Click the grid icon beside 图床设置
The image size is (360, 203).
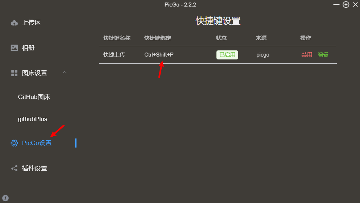pyautogui.click(x=14, y=73)
